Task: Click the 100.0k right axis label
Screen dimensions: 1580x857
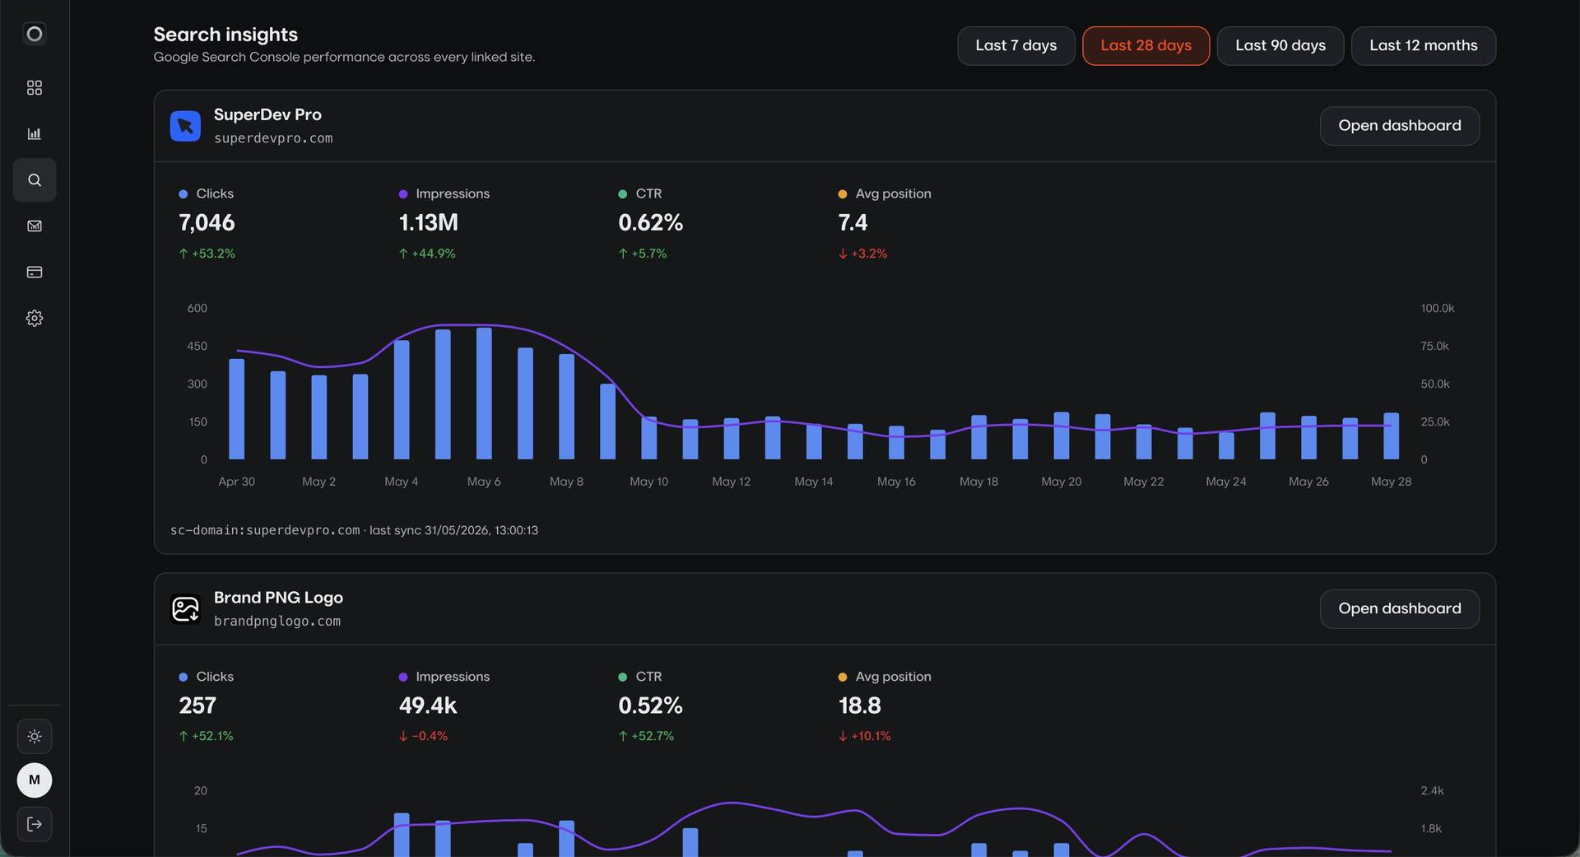Action: pos(1437,309)
